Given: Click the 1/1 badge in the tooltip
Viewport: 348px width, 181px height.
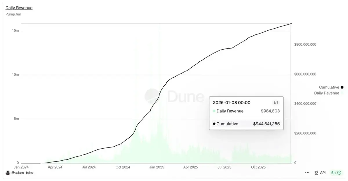Looking at the screenshot, I should coord(275,103).
